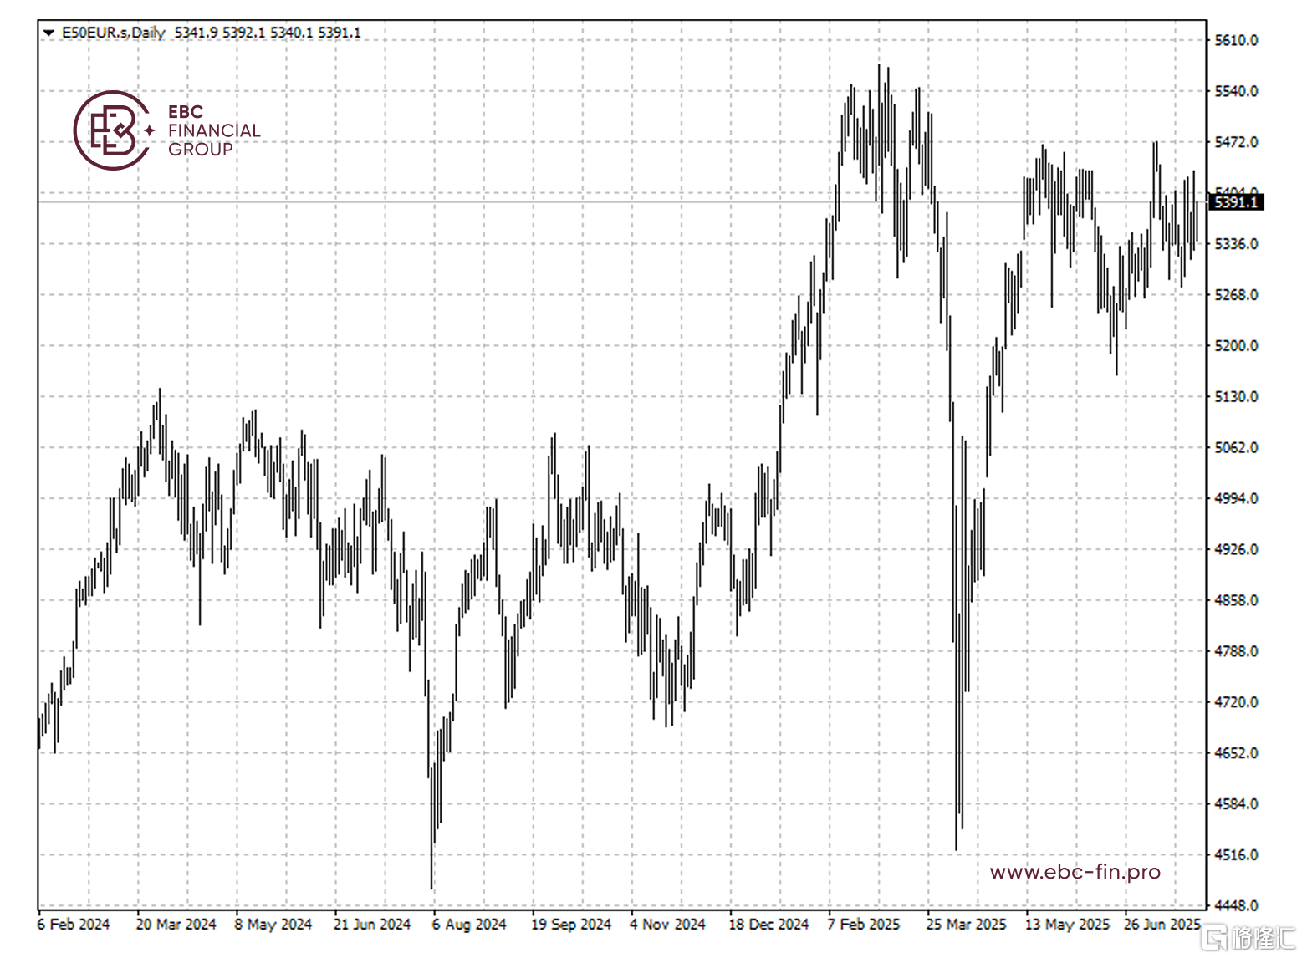
Task: Click the 4448.0 price axis label
Action: click(x=1236, y=906)
